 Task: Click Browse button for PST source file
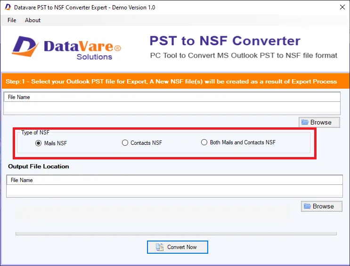pos(319,122)
